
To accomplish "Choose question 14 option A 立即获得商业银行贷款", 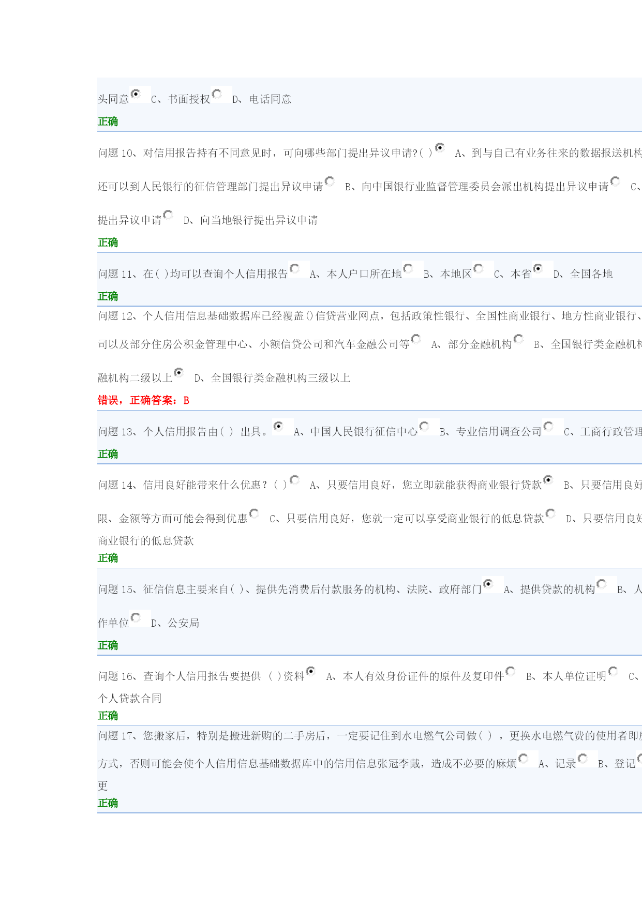I will coord(294,479).
